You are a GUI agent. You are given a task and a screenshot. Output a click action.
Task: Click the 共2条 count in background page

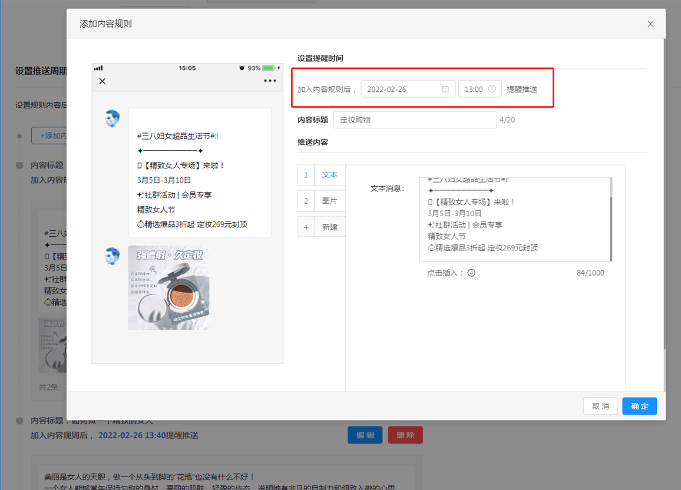[48, 387]
